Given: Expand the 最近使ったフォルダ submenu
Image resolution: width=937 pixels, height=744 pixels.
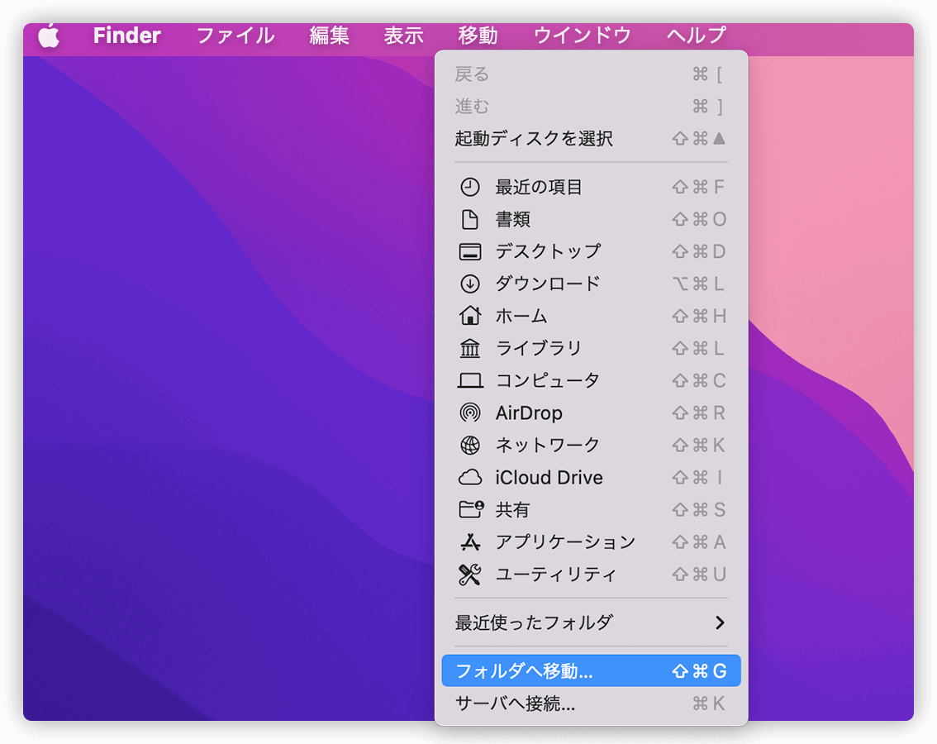Looking at the screenshot, I should [591, 622].
